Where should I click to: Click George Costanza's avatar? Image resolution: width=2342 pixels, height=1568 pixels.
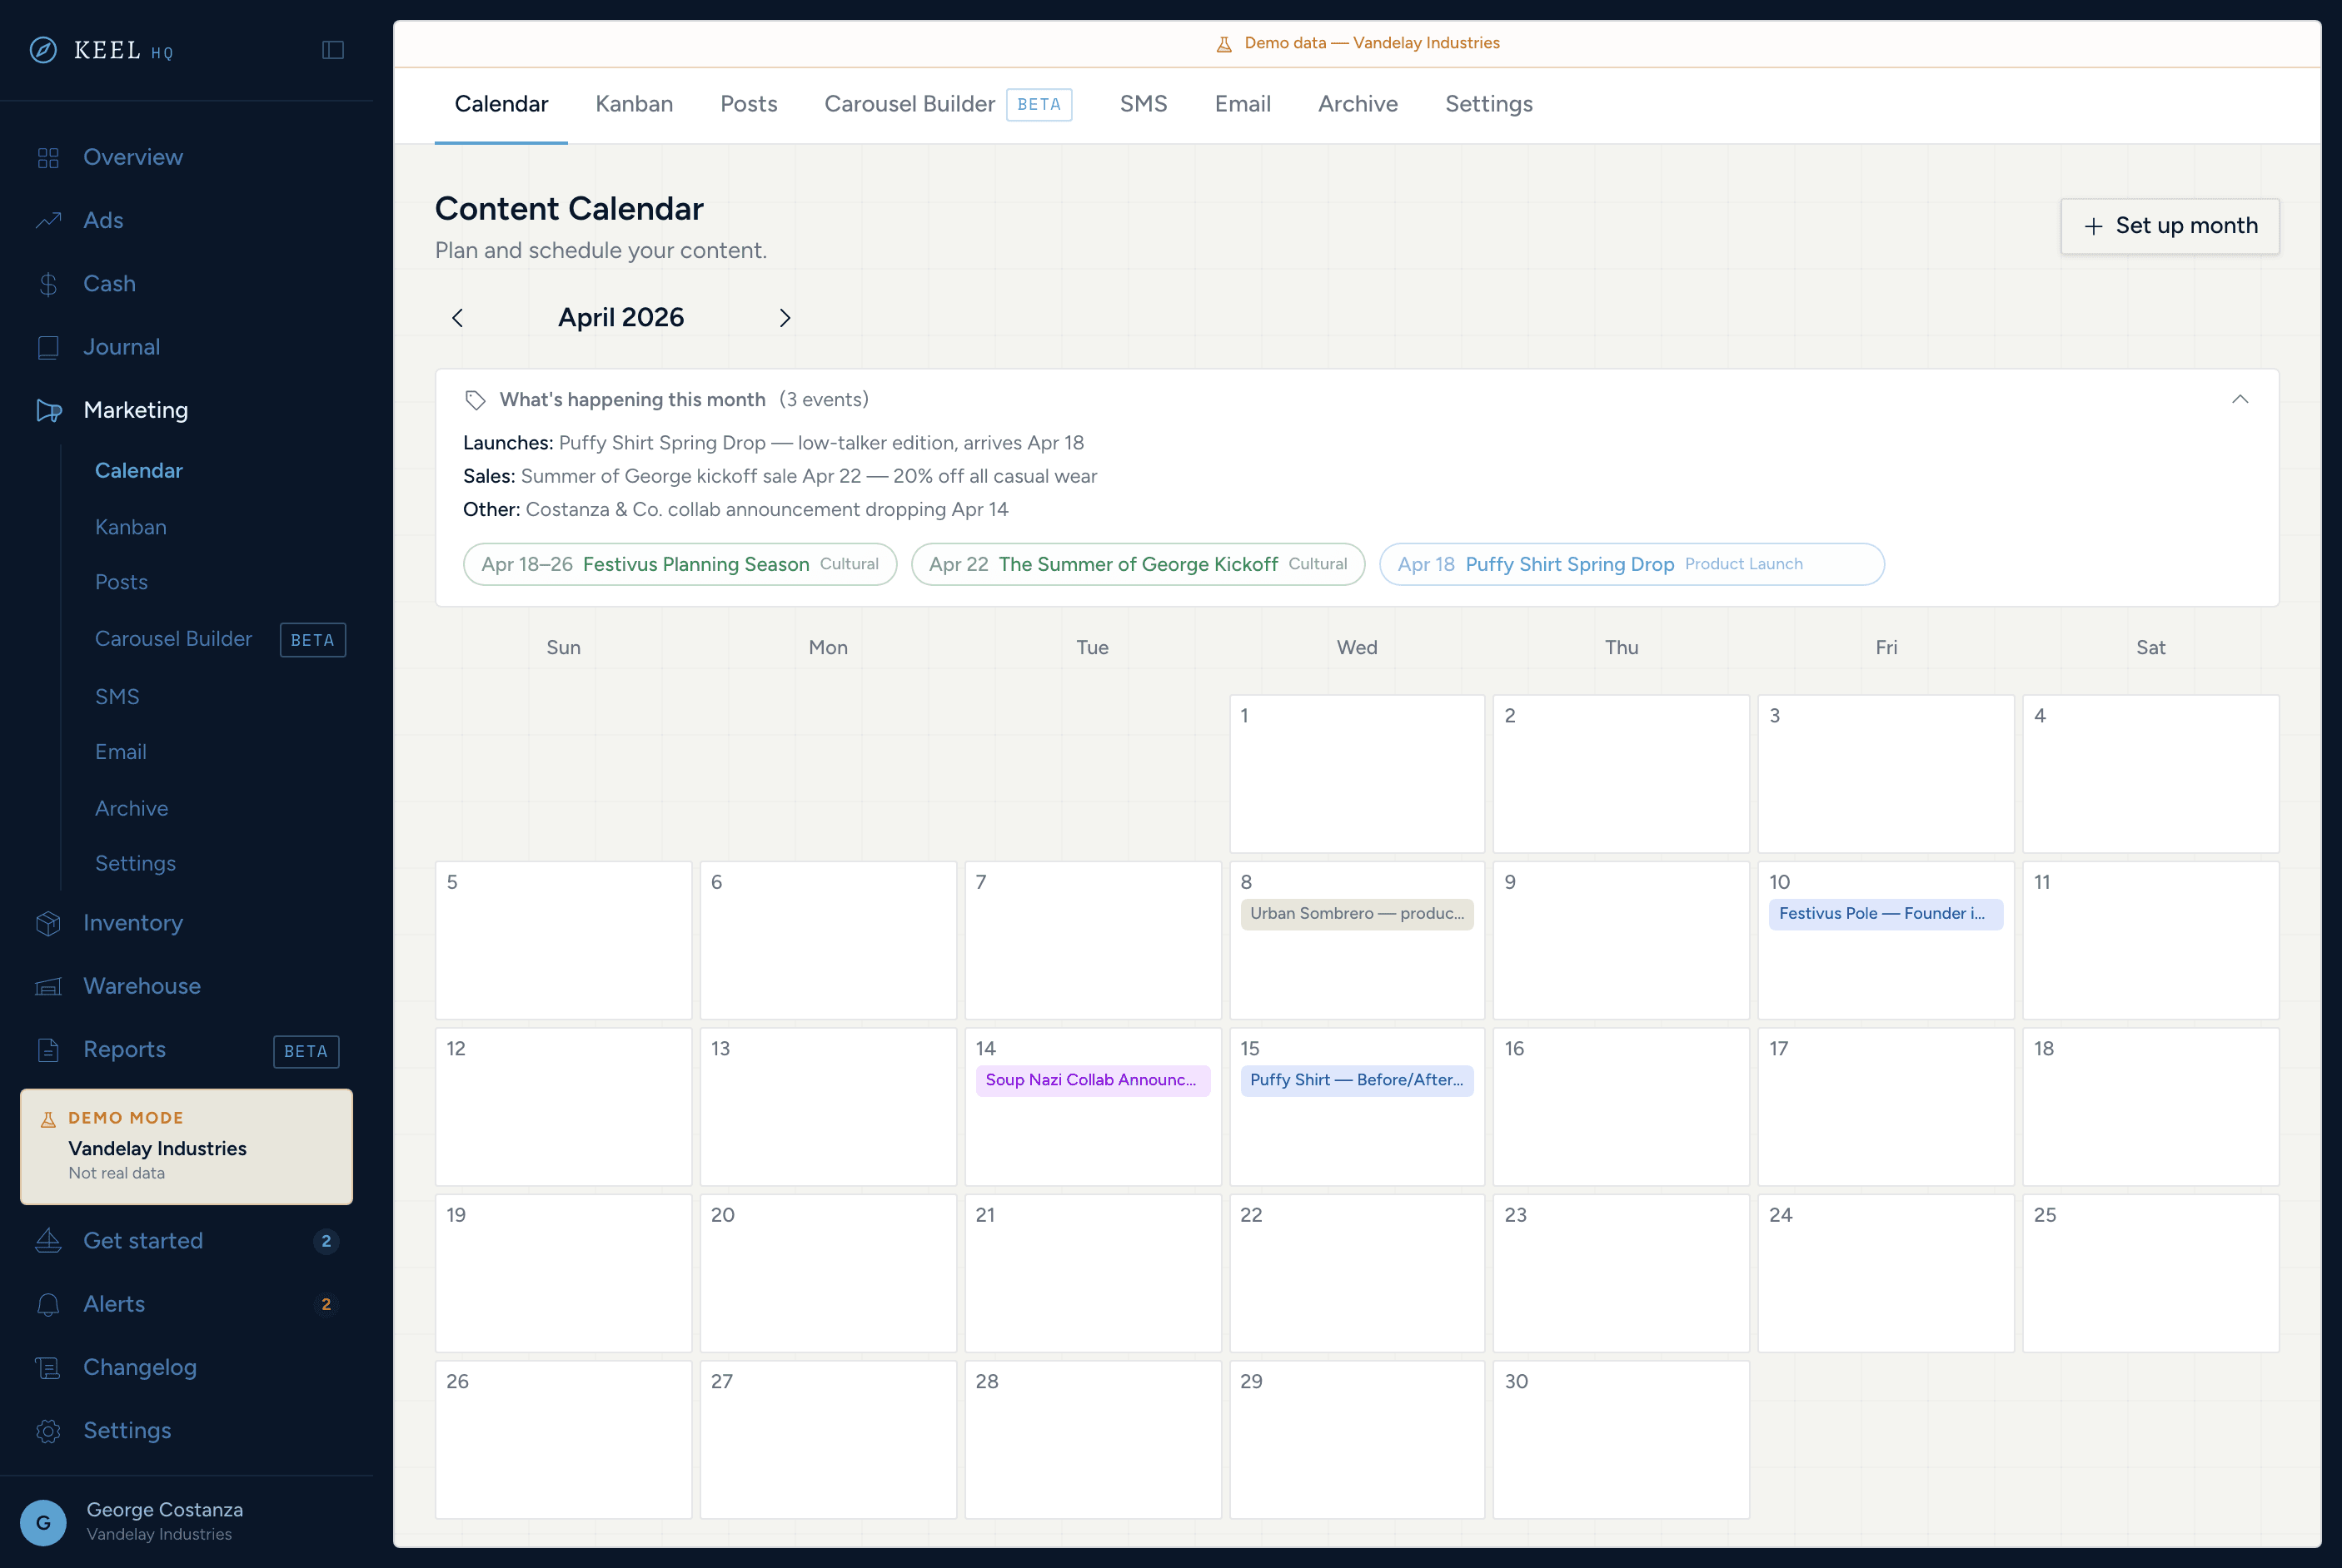click(43, 1522)
